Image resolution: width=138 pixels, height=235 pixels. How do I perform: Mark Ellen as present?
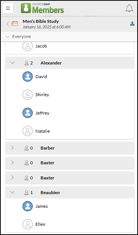[x=27, y=224]
